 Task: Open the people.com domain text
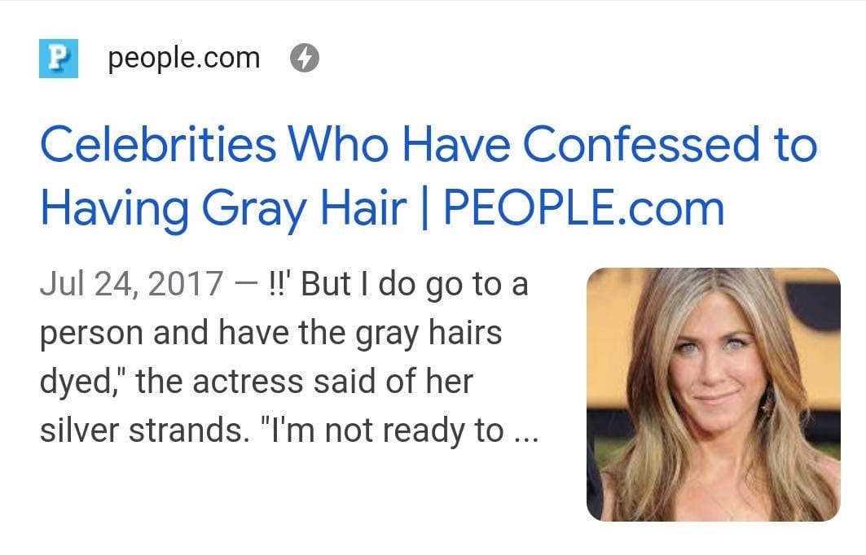point(184,59)
